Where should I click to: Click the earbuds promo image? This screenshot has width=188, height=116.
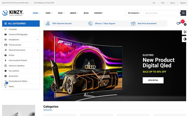pos(19,110)
